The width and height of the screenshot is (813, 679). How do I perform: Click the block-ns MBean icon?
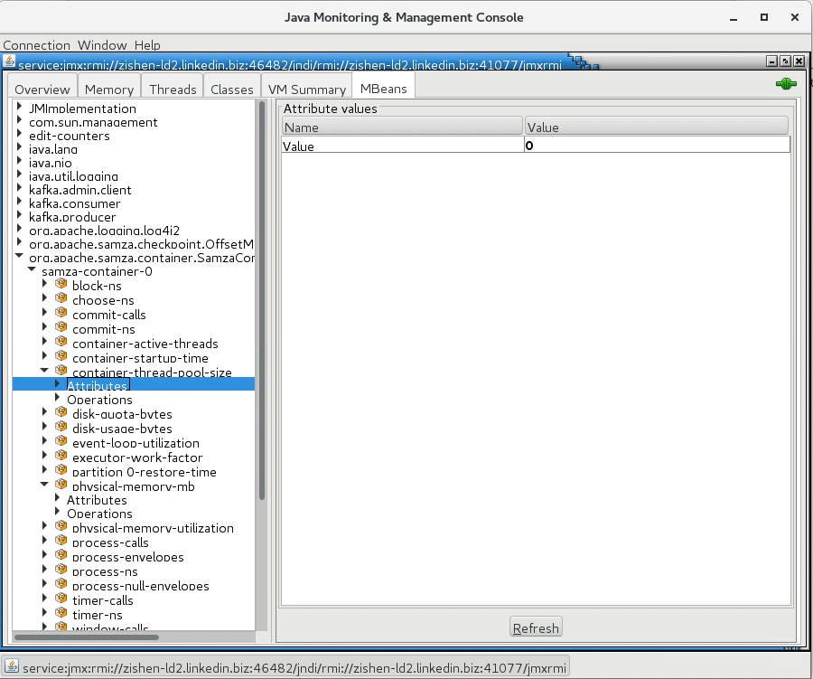click(61, 283)
